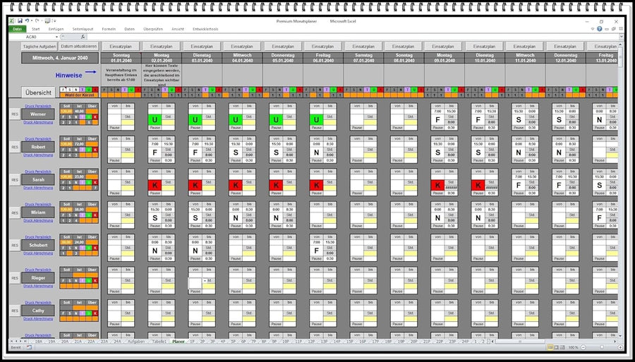Expand the formula bar with right-side chevron

click(x=620, y=37)
